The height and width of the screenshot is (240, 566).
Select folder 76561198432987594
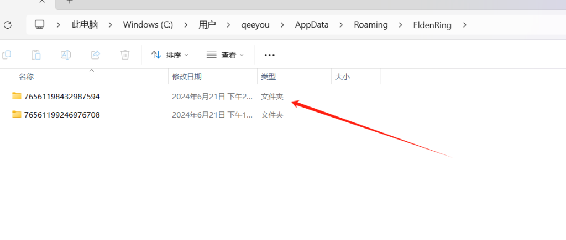(61, 97)
